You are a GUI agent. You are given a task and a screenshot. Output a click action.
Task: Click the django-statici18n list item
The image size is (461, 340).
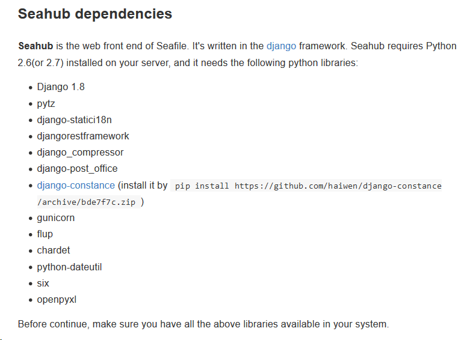point(74,120)
